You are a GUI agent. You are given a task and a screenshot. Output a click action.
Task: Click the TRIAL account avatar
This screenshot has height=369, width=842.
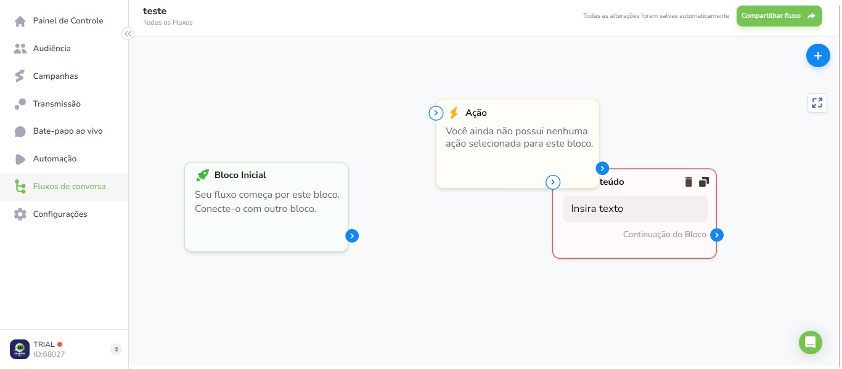click(x=20, y=349)
